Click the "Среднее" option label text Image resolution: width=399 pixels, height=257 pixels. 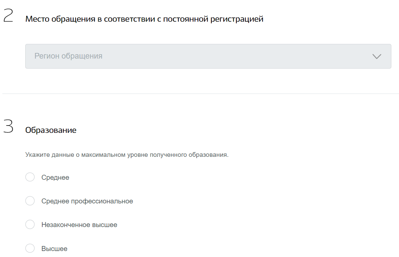(55, 177)
